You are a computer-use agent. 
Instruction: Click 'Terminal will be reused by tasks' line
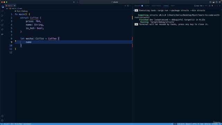click(174, 24)
